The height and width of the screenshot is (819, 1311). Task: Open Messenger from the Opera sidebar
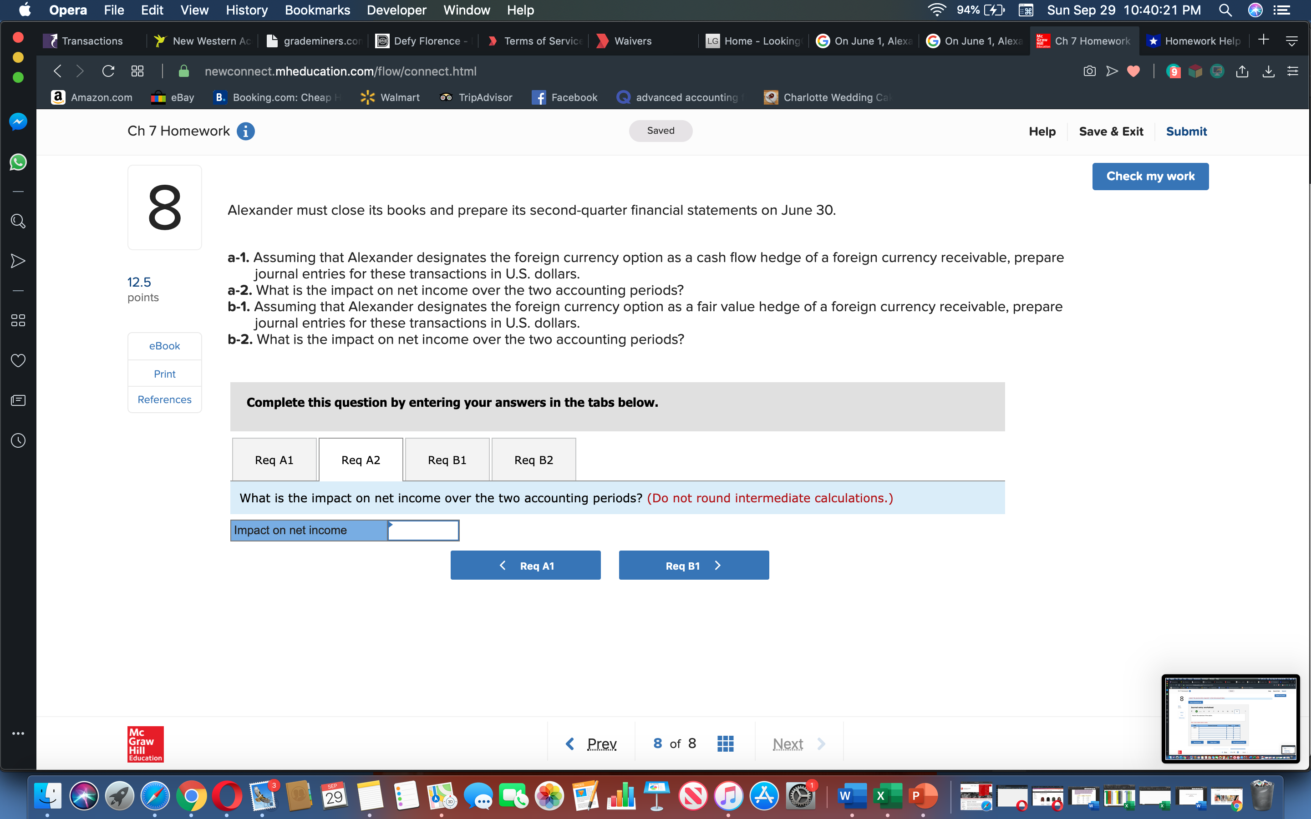click(18, 121)
